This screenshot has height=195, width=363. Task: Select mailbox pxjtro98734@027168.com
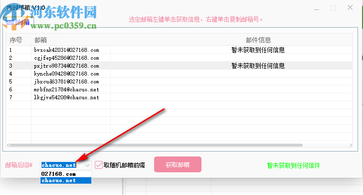coord(67,66)
